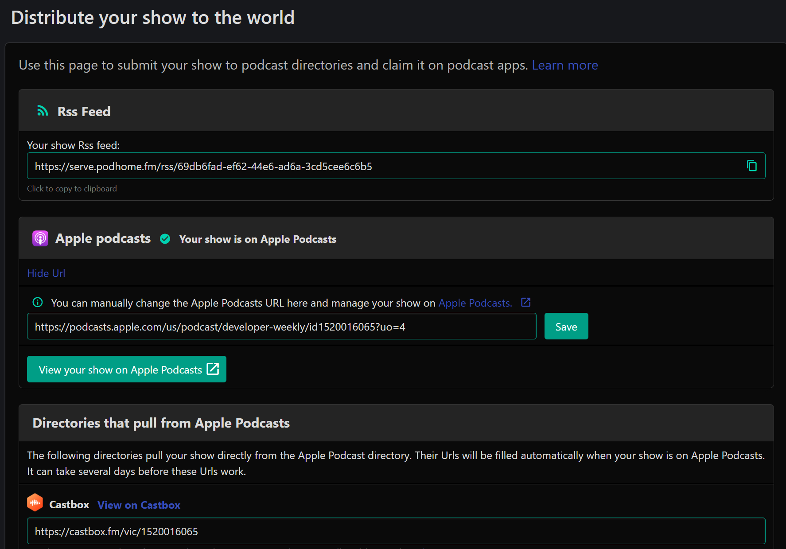The image size is (786, 549).
Task: Collapse the URL section with Hide Url
Action: click(x=46, y=273)
